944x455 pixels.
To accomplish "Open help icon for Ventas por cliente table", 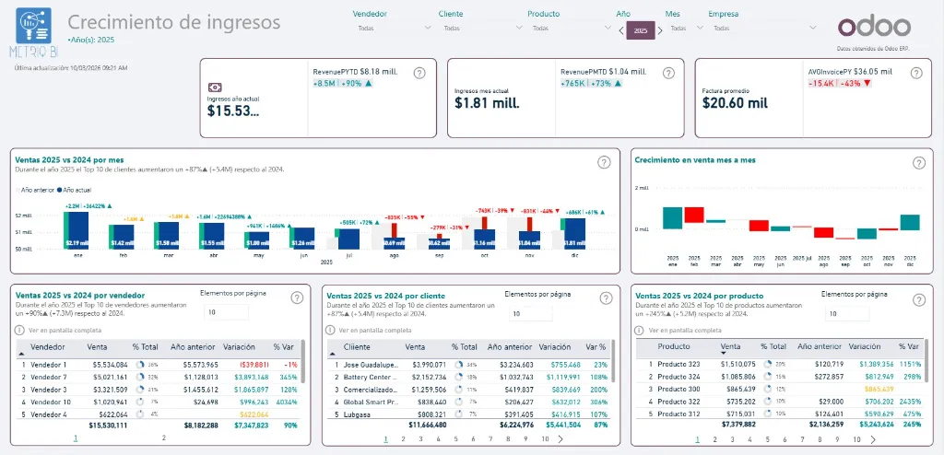I will (606, 297).
